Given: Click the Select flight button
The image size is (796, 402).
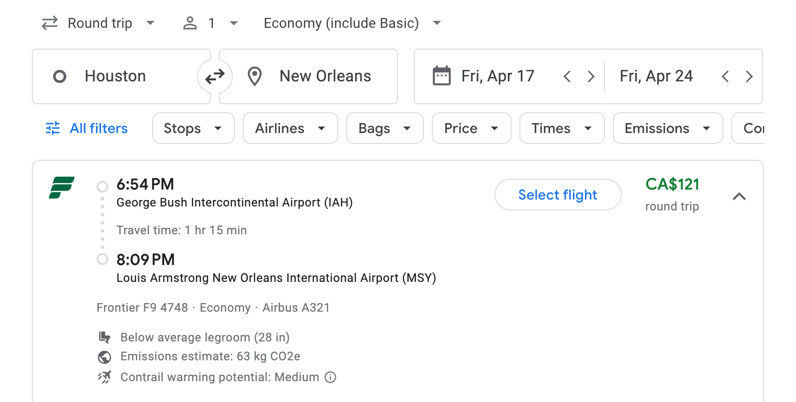Looking at the screenshot, I should coord(558,195).
